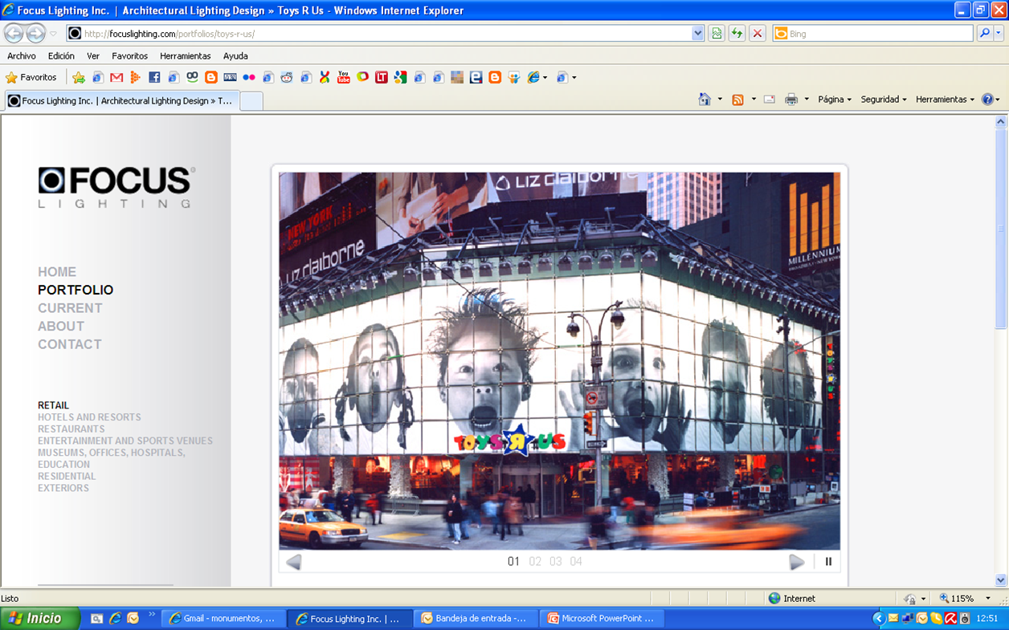The width and height of the screenshot is (1009, 630).
Task: Open the Seguridad dropdown menu
Action: pos(884,100)
